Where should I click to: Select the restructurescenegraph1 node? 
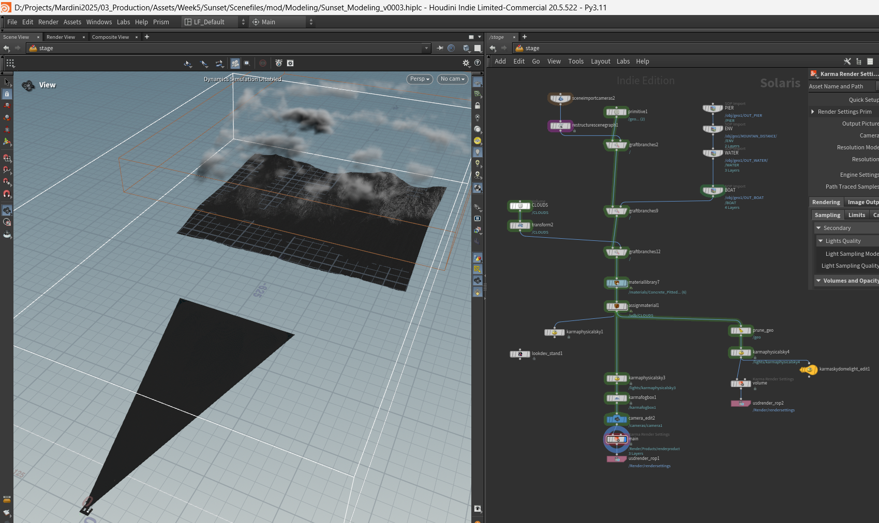pos(560,126)
